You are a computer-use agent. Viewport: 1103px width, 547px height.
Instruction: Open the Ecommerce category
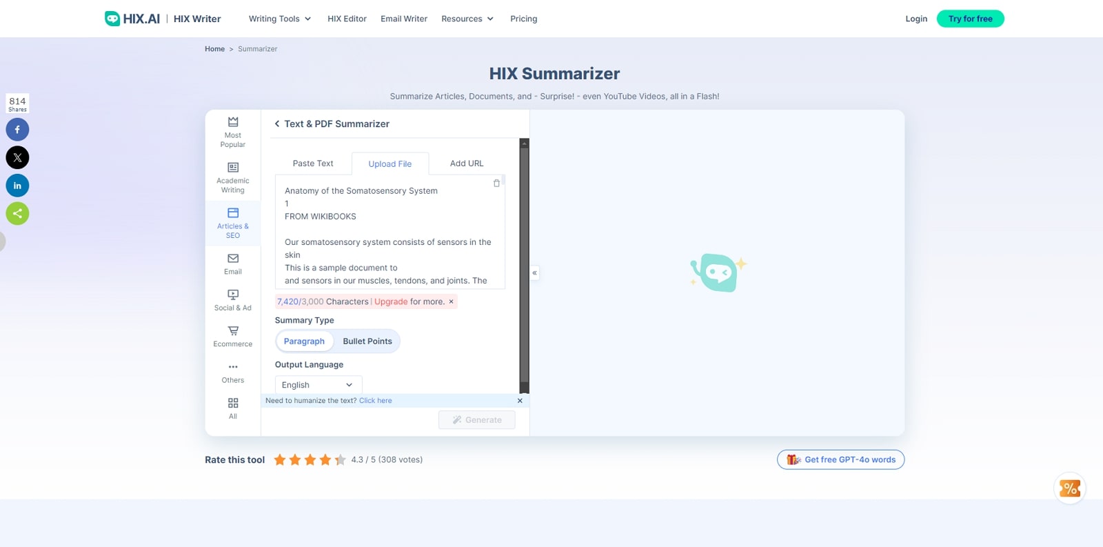(x=233, y=337)
